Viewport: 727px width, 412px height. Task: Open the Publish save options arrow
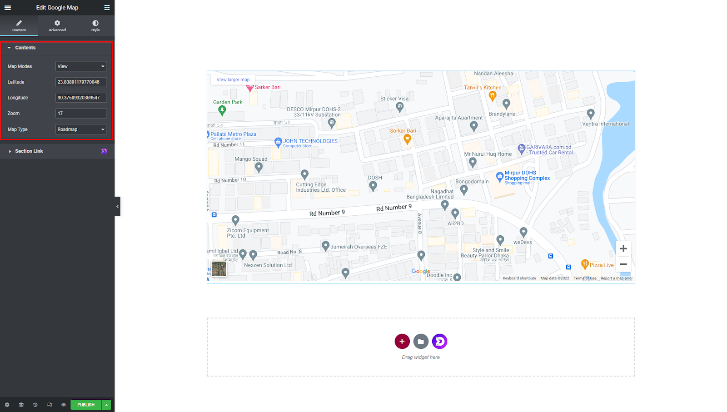[106, 405]
